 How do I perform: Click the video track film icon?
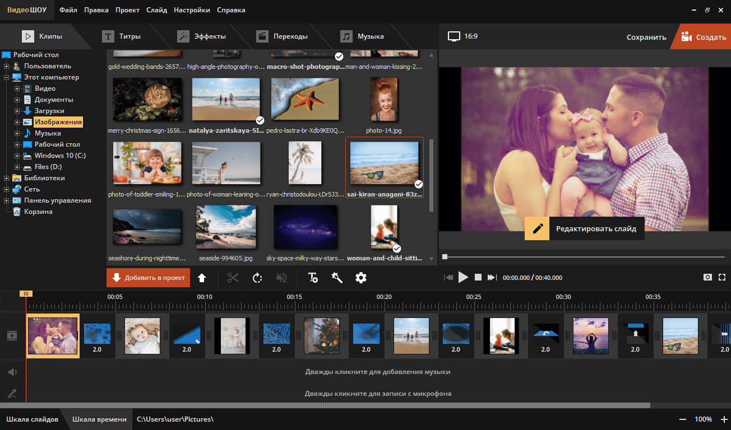(x=12, y=336)
